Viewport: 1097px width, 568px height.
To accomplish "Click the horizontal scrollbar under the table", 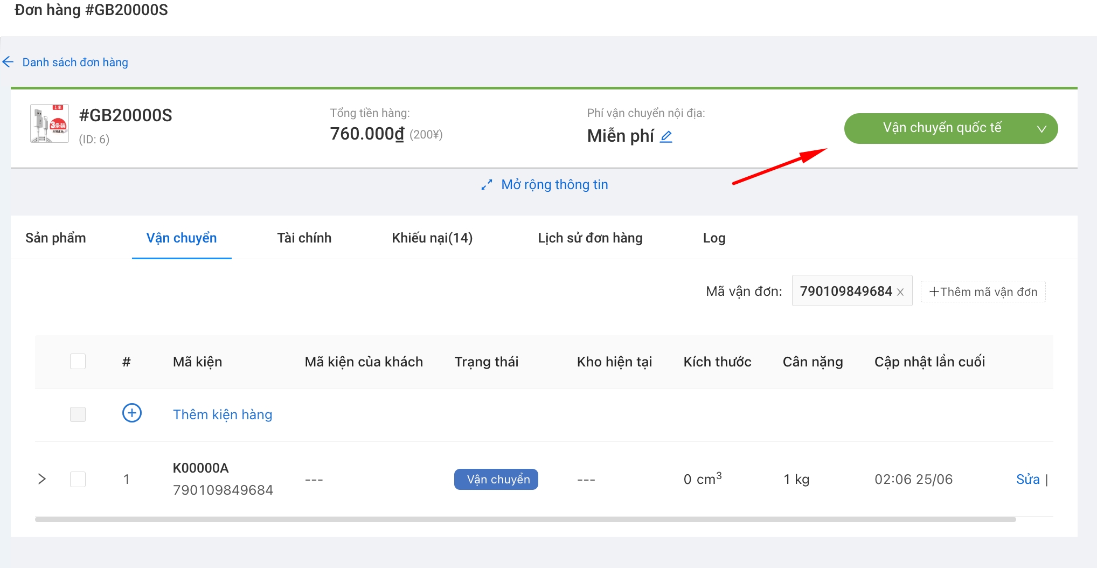I will tap(525, 519).
